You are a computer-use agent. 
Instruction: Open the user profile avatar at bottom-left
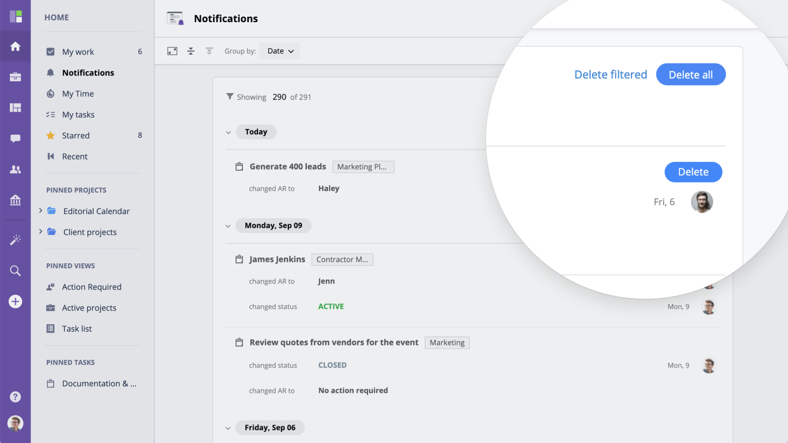[x=15, y=423]
